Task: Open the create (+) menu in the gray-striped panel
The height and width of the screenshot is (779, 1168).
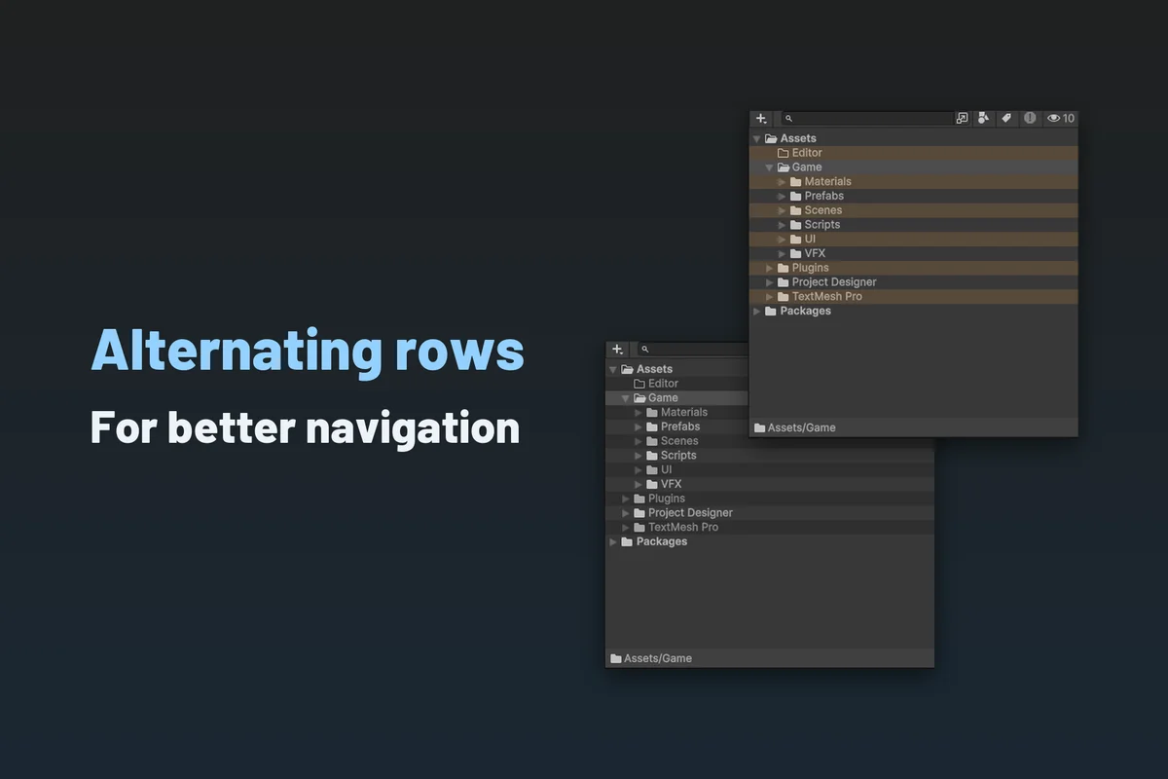Action: (617, 350)
